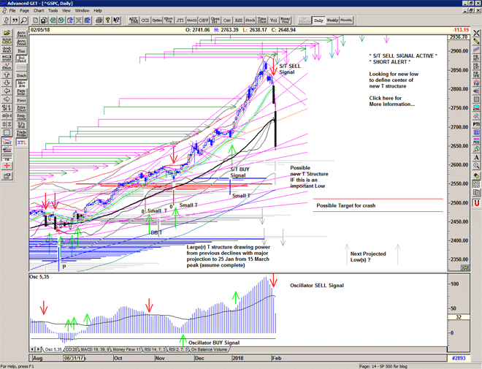This screenshot has height=369, width=482.
Task: Click the Lines drawing tool icon
Action: (7, 147)
